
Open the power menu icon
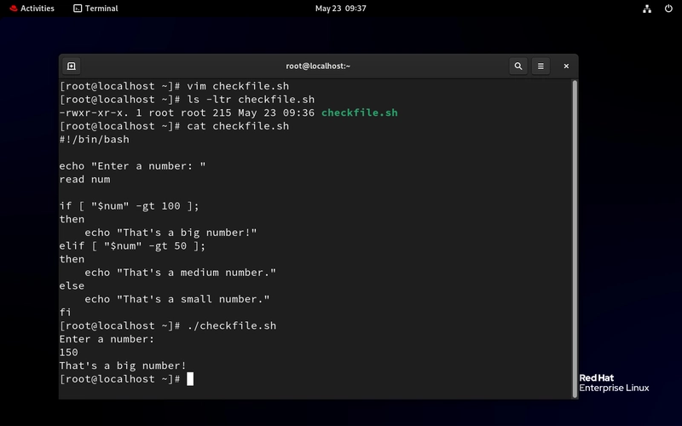(668, 9)
